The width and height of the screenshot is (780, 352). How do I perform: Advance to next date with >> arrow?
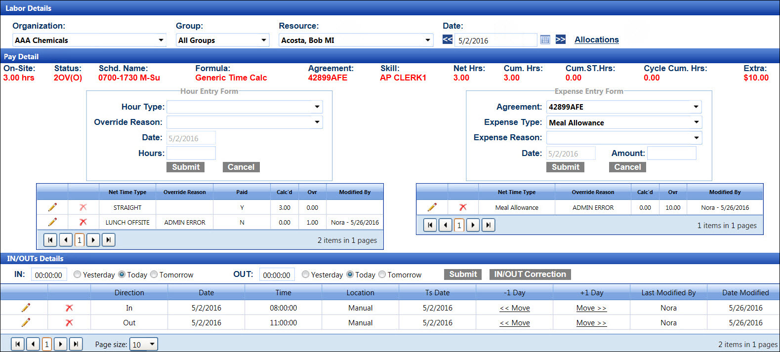(561, 39)
